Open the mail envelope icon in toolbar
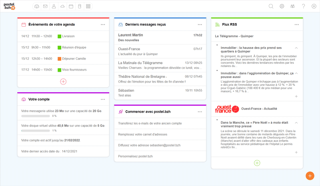Screen dimensions: 320x186 click(x=45, y=6)
